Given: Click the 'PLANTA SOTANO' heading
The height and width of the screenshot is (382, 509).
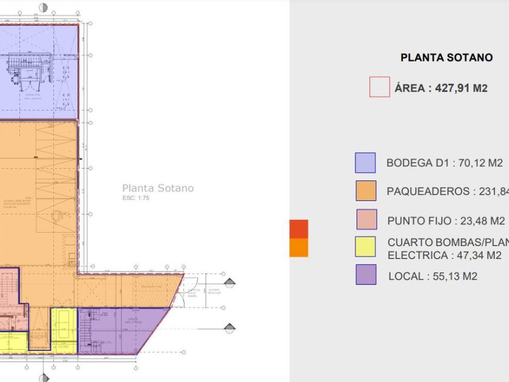Looking at the screenshot, I should (447, 58).
